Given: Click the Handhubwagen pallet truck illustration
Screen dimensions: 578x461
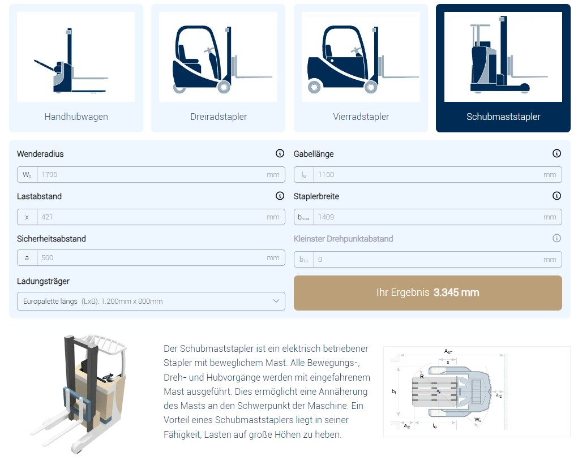Looking at the screenshot, I should (76, 57).
